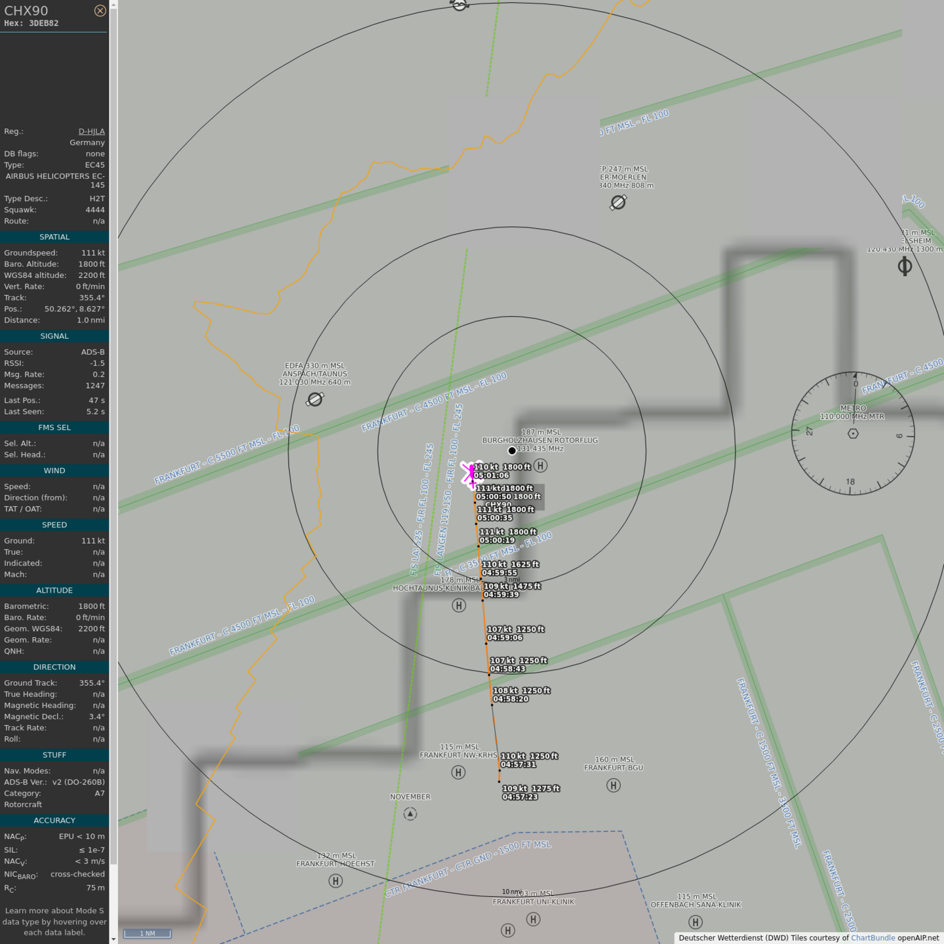Click the Offenbach Sana-Klinik heliport icon

coord(696,922)
